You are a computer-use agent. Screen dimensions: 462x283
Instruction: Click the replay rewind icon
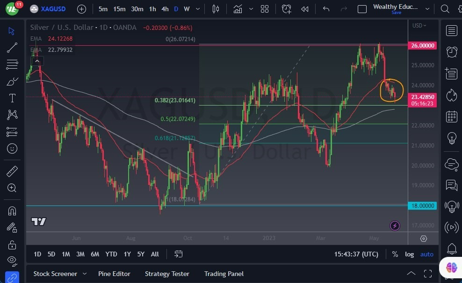(x=305, y=9)
